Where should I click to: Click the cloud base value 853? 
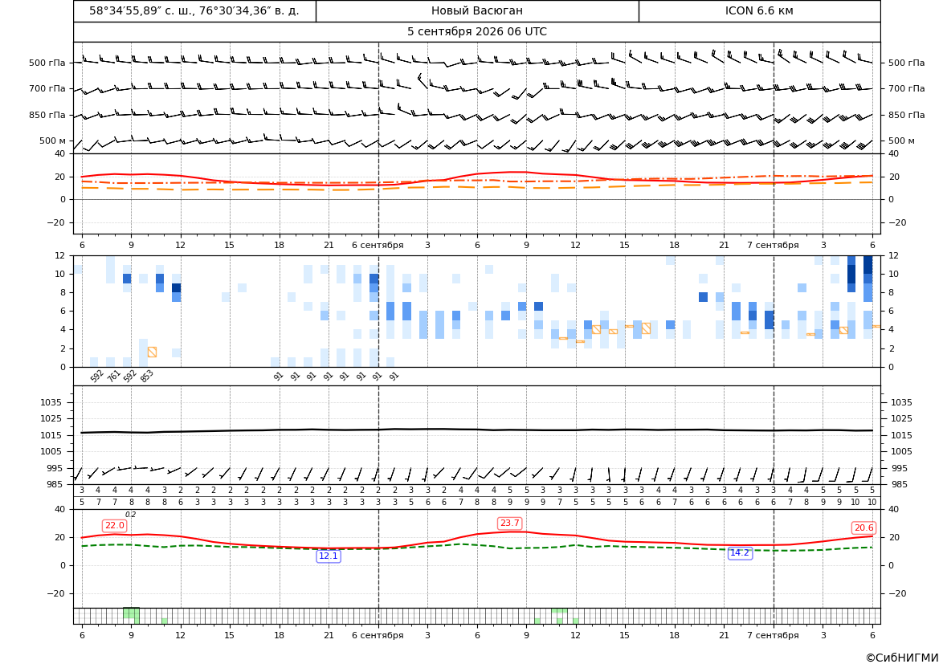[147, 376]
